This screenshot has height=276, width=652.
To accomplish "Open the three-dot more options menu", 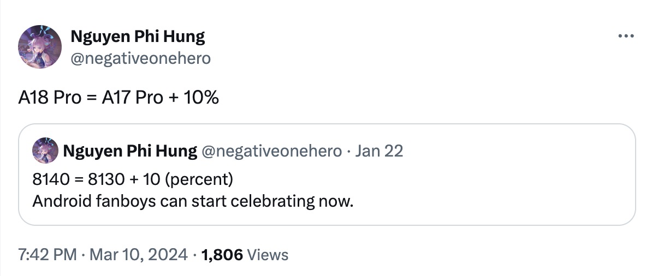I will click(x=626, y=36).
